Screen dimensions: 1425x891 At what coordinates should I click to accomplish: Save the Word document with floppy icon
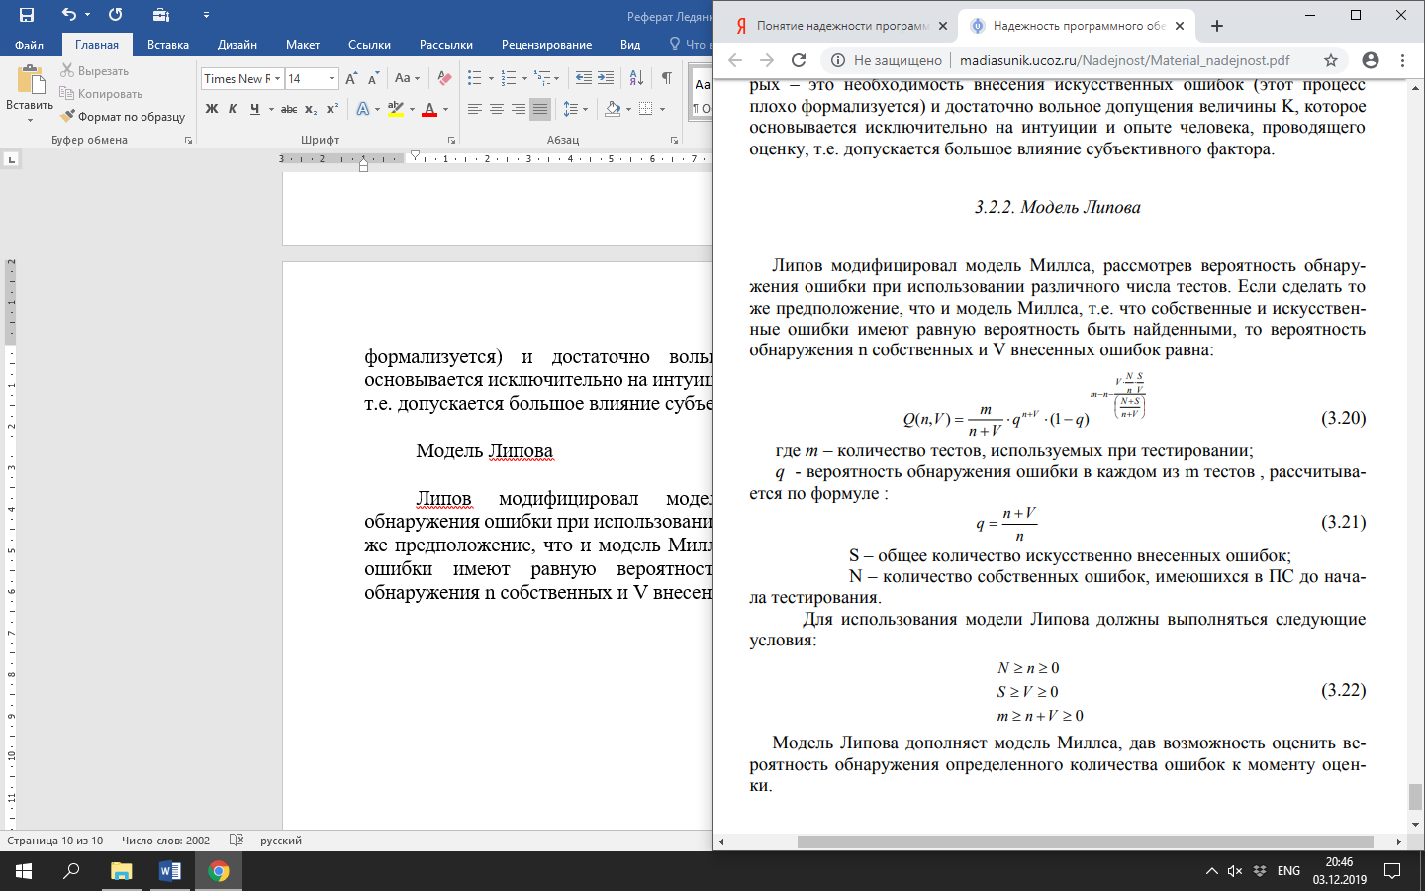click(x=27, y=15)
